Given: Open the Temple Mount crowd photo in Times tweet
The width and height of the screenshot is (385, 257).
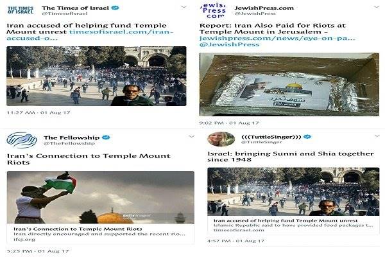Looking at the screenshot, I should point(96,76).
